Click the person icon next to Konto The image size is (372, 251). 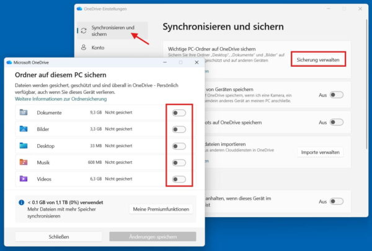click(x=84, y=48)
